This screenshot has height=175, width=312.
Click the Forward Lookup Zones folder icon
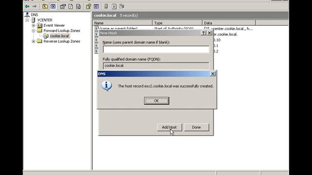pos(40,31)
